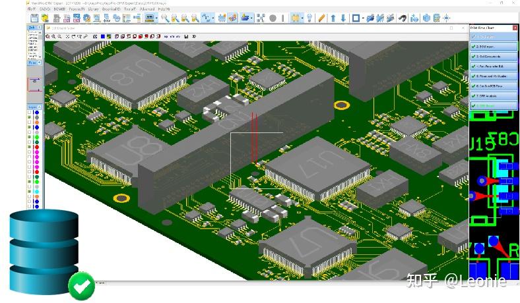Click the '7. DFM Analysis' flow step button
Screen dimensions: 520x303
[x=494, y=96]
